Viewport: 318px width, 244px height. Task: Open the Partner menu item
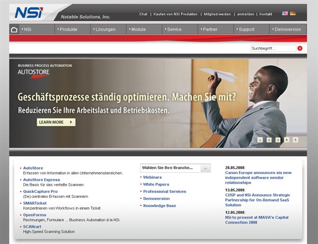click(x=210, y=29)
